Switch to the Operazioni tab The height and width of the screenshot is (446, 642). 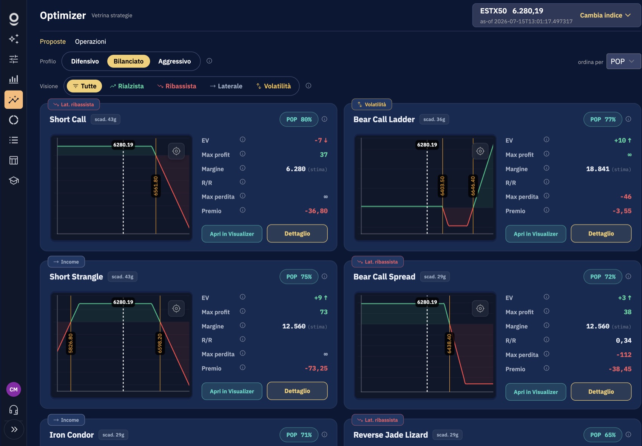pyautogui.click(x=91, y=42)
